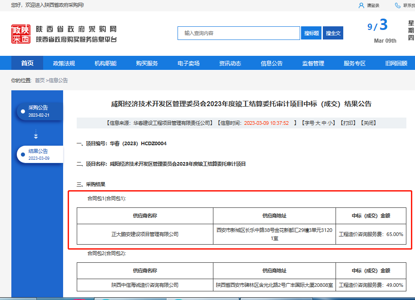Viewport: 415px width, 300px height.
Task: Click the 【关闭】 close link in info bar
Action: pyautogui.click(x=368, y=123)
